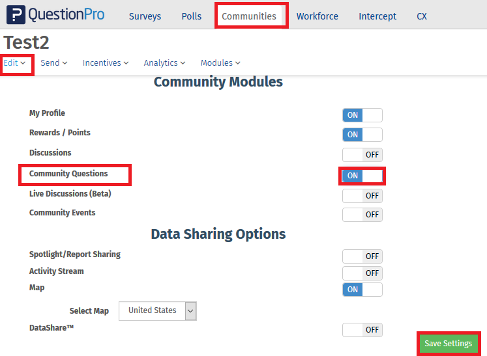Turn on Community Events toggle
The image size is (487, 356).
click(362, 215)
